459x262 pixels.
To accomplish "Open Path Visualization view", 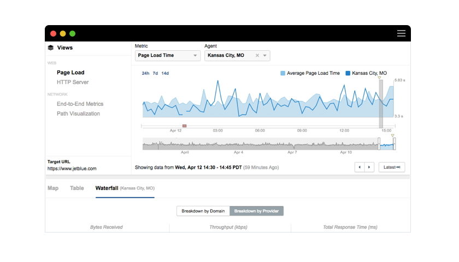I will coord(78,114).
